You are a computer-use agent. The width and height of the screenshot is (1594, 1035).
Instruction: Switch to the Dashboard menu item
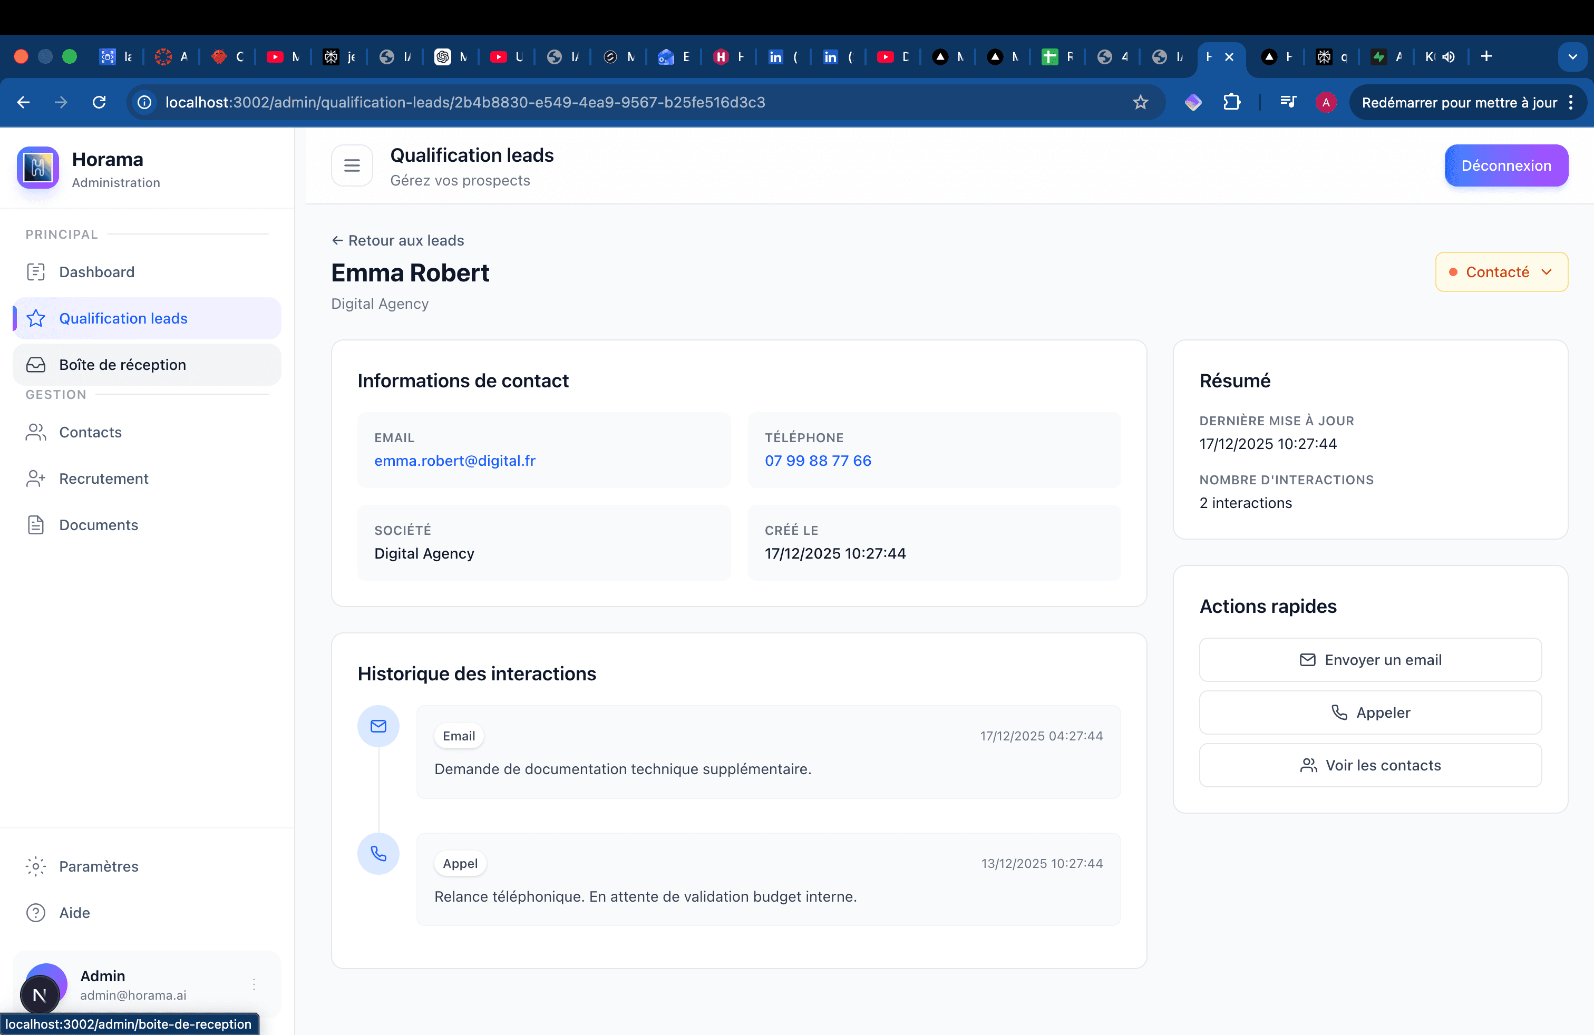click(x=96, y=272)
